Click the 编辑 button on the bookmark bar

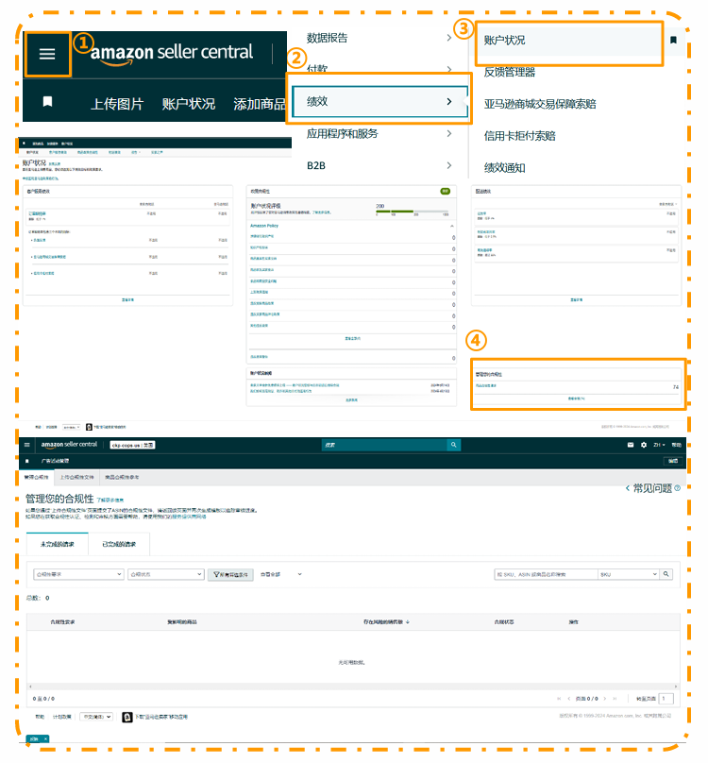(673, 461)
